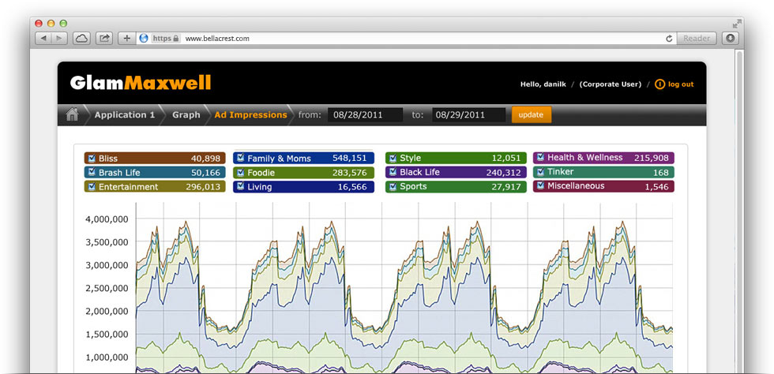Open Application 1 breadcrumb
This screenshot has height=374, width=774.
pyautogui.click(x=125, y=115)
